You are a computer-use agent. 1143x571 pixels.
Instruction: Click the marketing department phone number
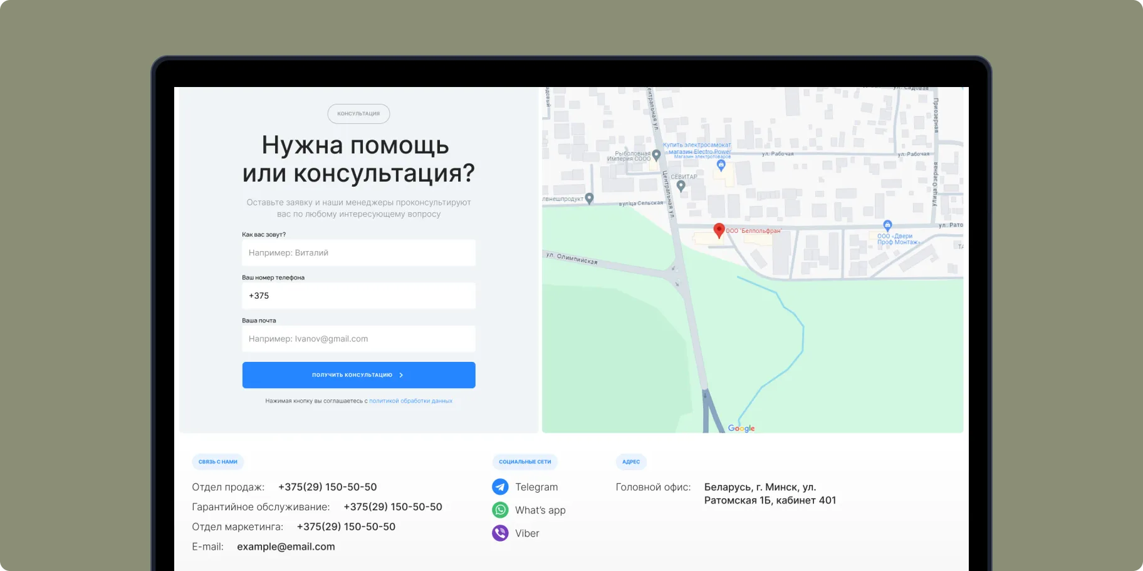click(x=346, y=527)
